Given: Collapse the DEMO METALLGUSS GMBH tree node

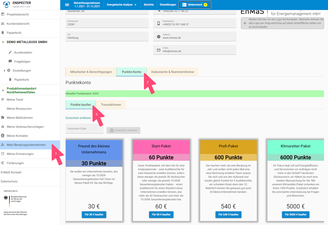Looking at the screenshot, I should coord(3,42).
